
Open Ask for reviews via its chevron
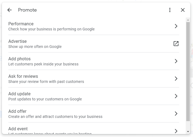click(176, 79)
